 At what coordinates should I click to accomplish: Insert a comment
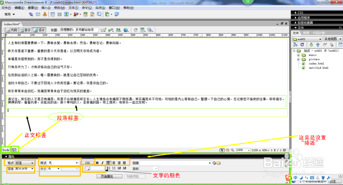[99, 14]
